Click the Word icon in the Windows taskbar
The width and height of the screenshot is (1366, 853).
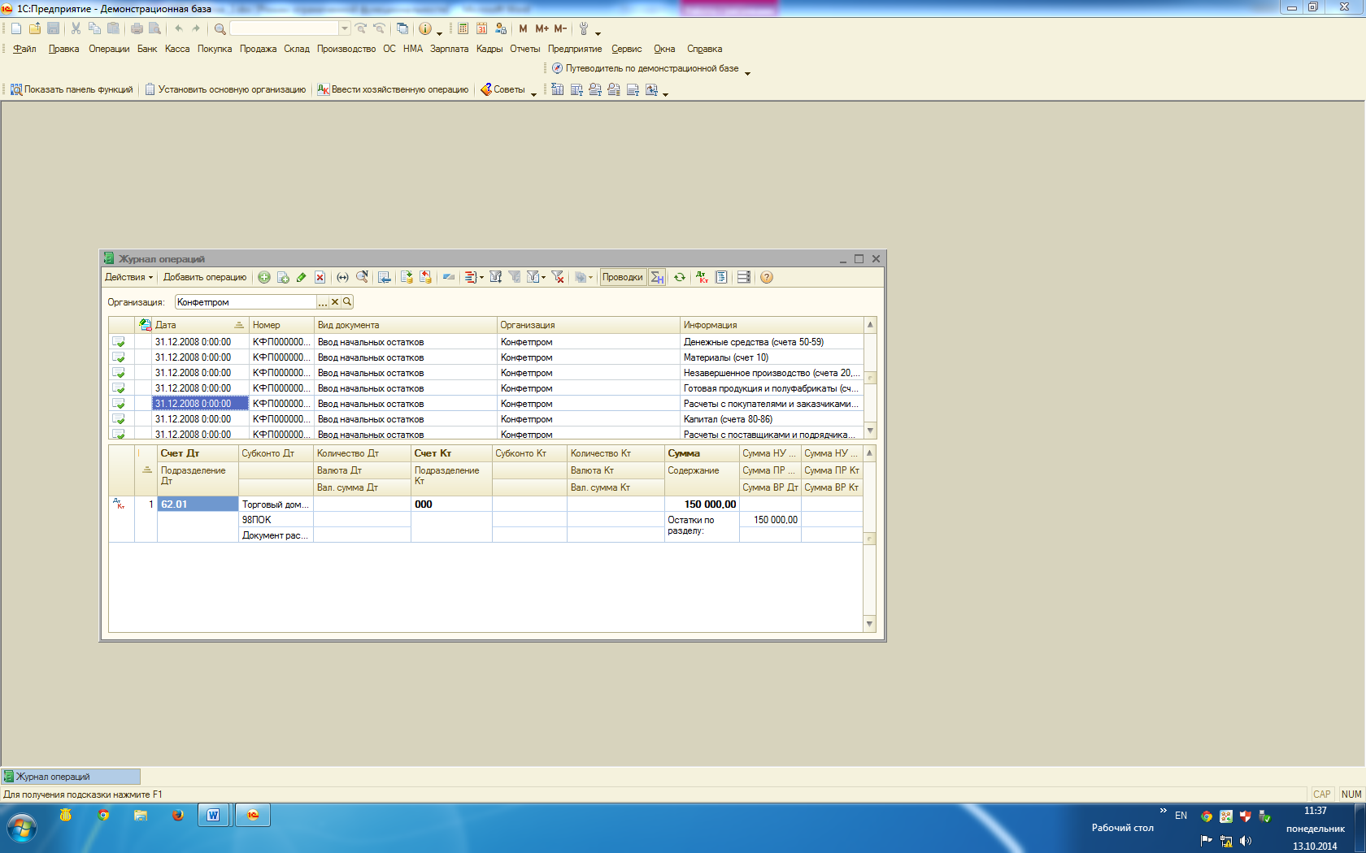pos(214,815)
